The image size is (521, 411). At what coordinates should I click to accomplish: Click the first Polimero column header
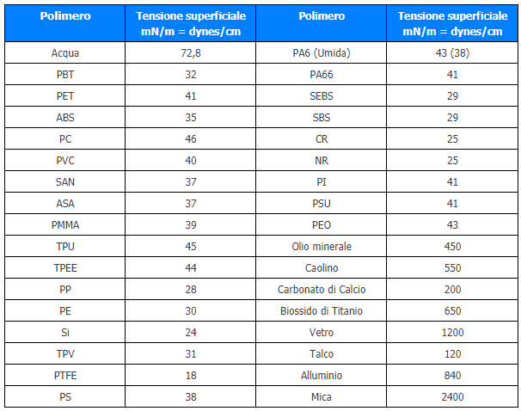click(65, 23)
